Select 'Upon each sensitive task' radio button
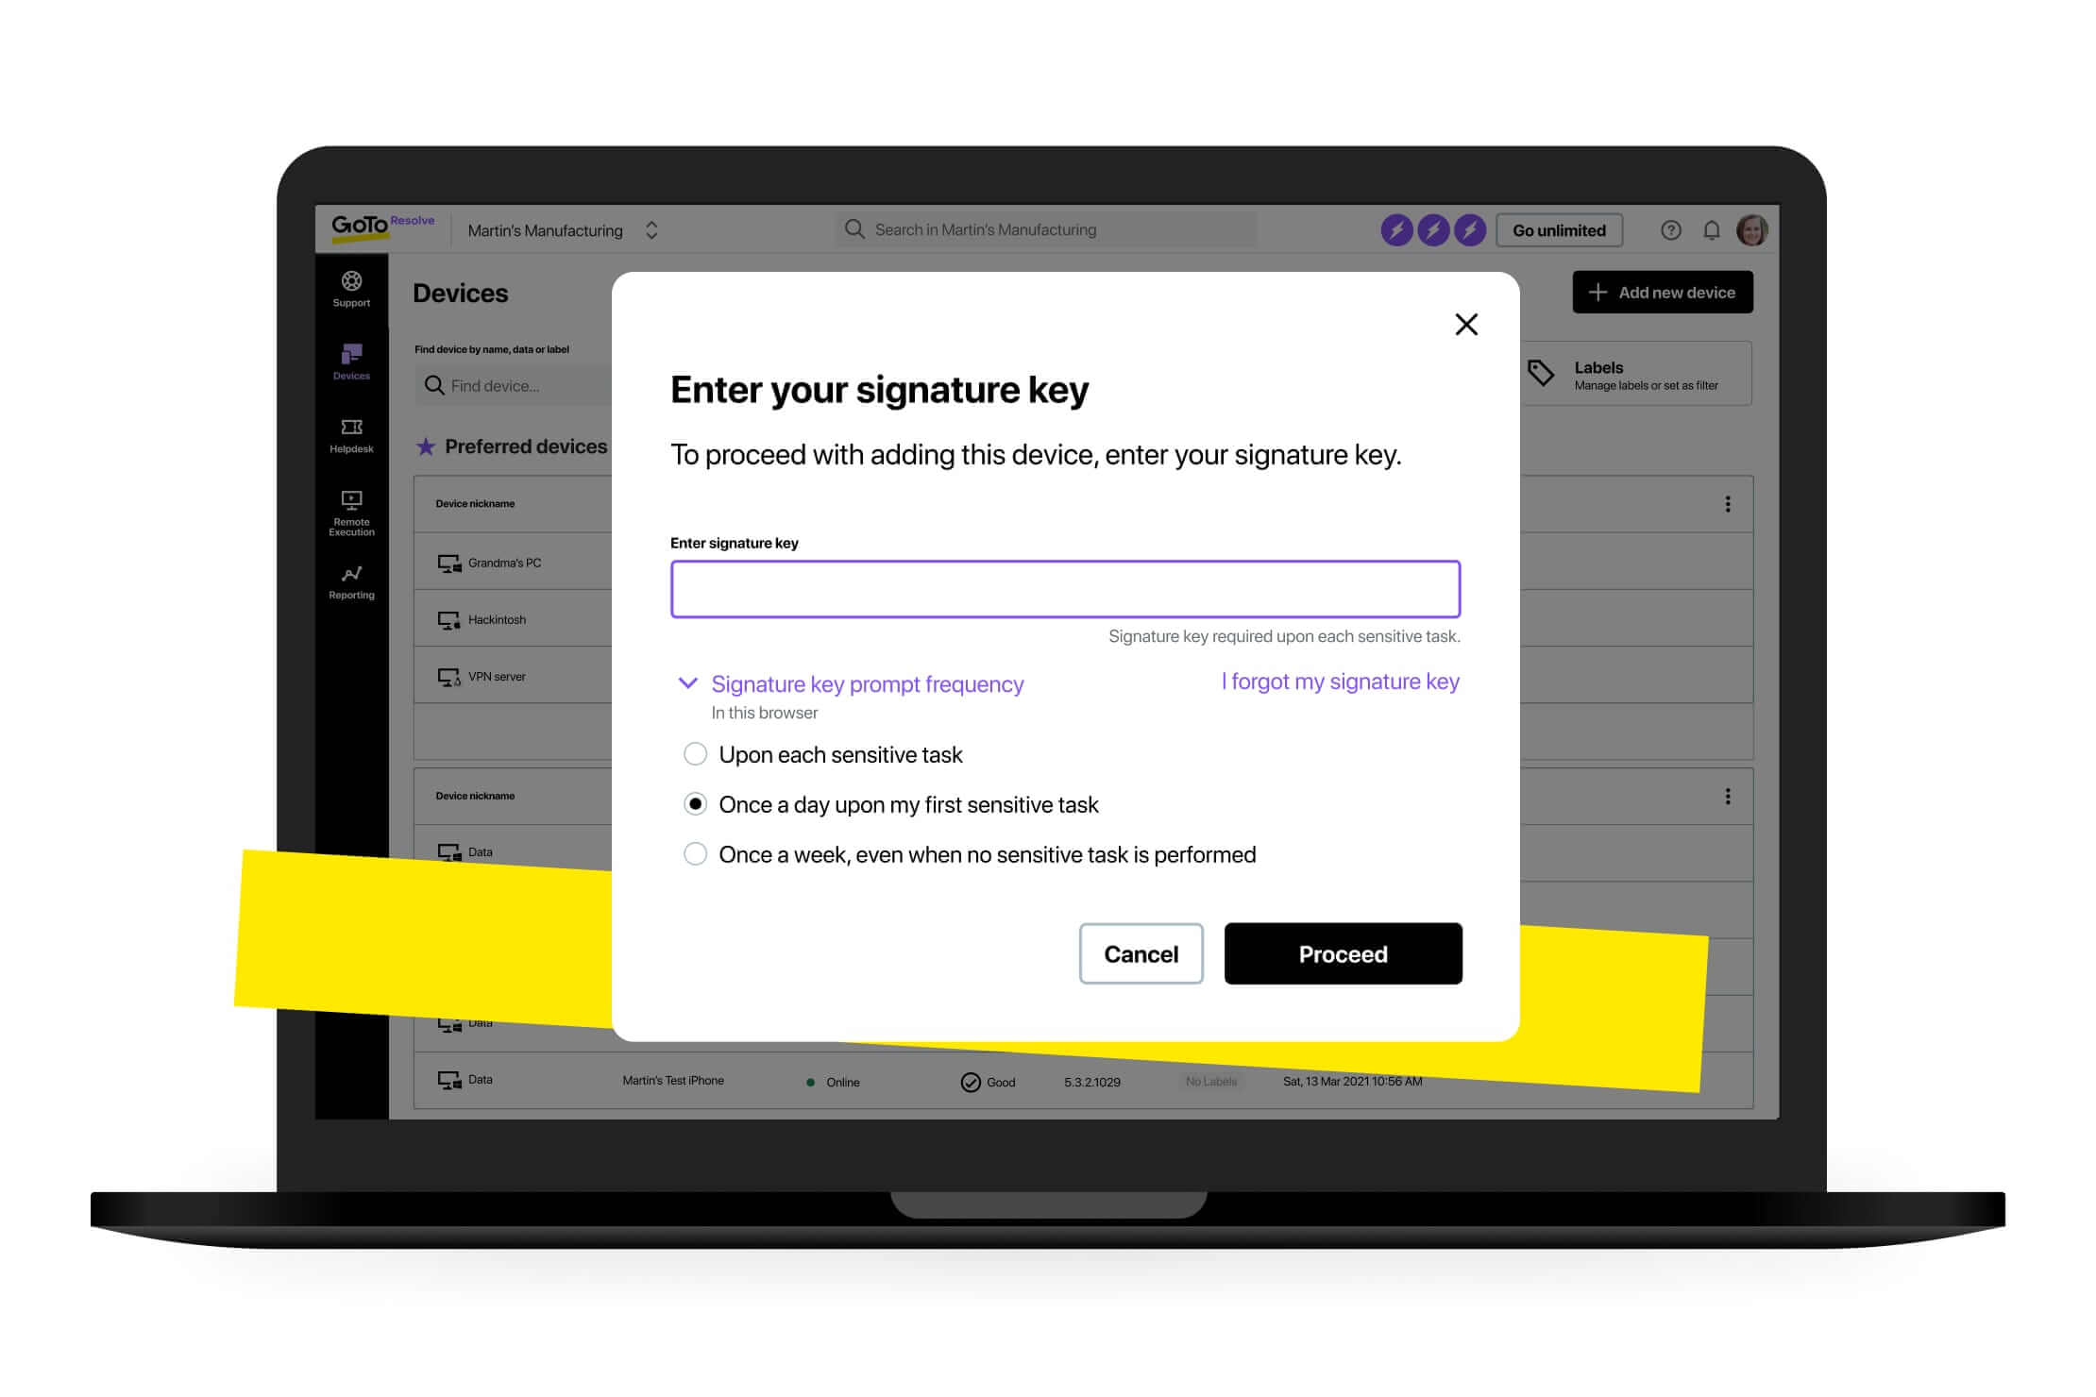Screen dimensions: 2096x1397 [696, 753]
